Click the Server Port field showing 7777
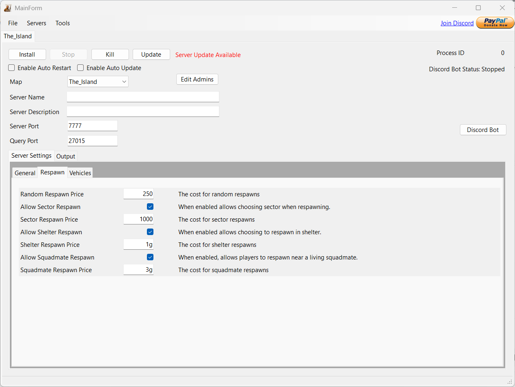The height and width of the screenshot is (387, 515). (x=92, y=126)
